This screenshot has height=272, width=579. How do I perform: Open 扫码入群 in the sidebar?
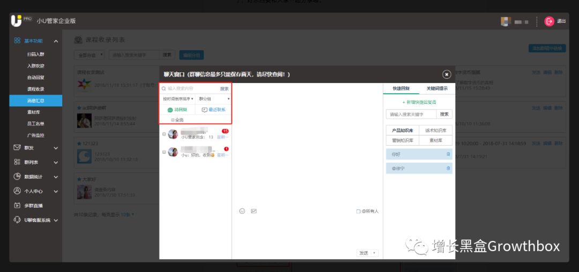pyautogui.click(x=36, y=54)
